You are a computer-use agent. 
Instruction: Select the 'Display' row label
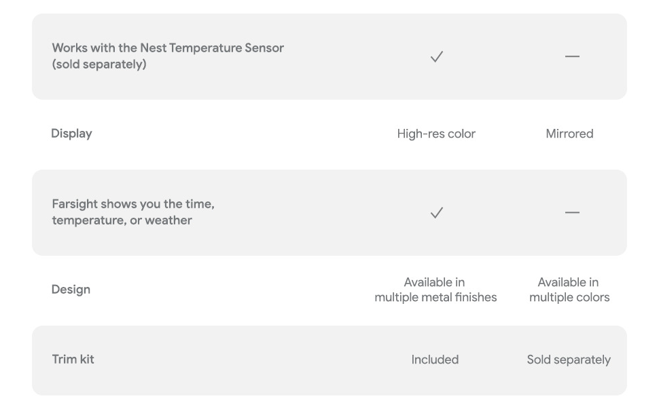coord(71,134)
